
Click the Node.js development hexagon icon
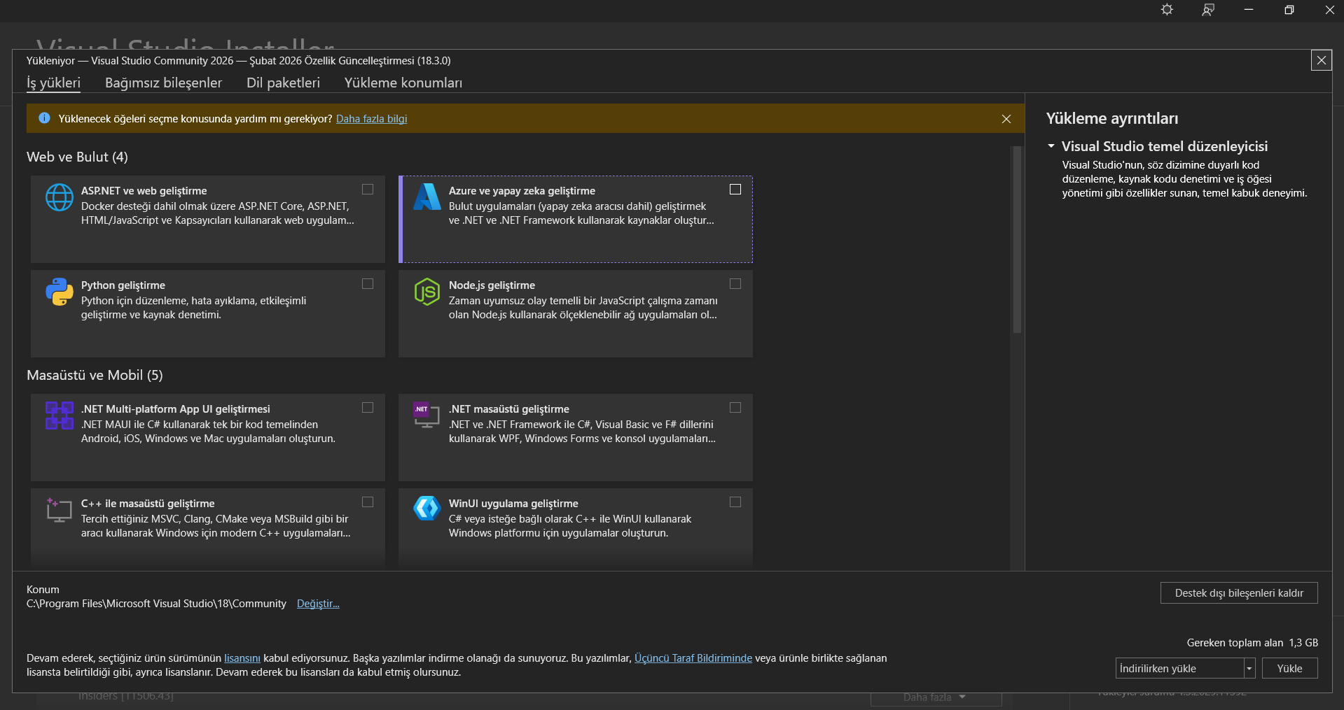pos(427,292)
